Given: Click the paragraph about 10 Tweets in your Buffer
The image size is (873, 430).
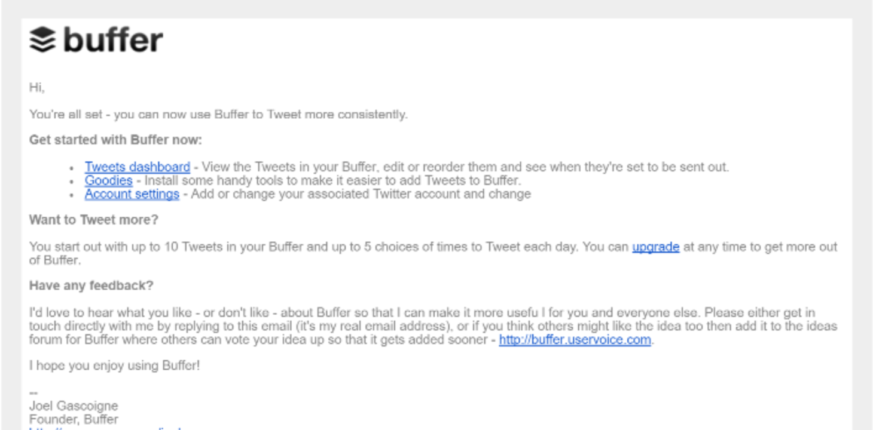Looking at the screenshot, I should tap(433, 253).
